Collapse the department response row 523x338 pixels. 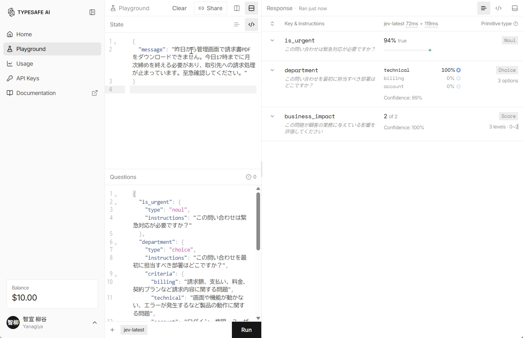tap(272, 70)
